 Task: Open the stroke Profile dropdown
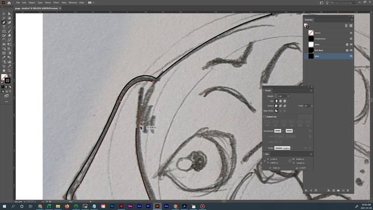[x=292, y=148]
